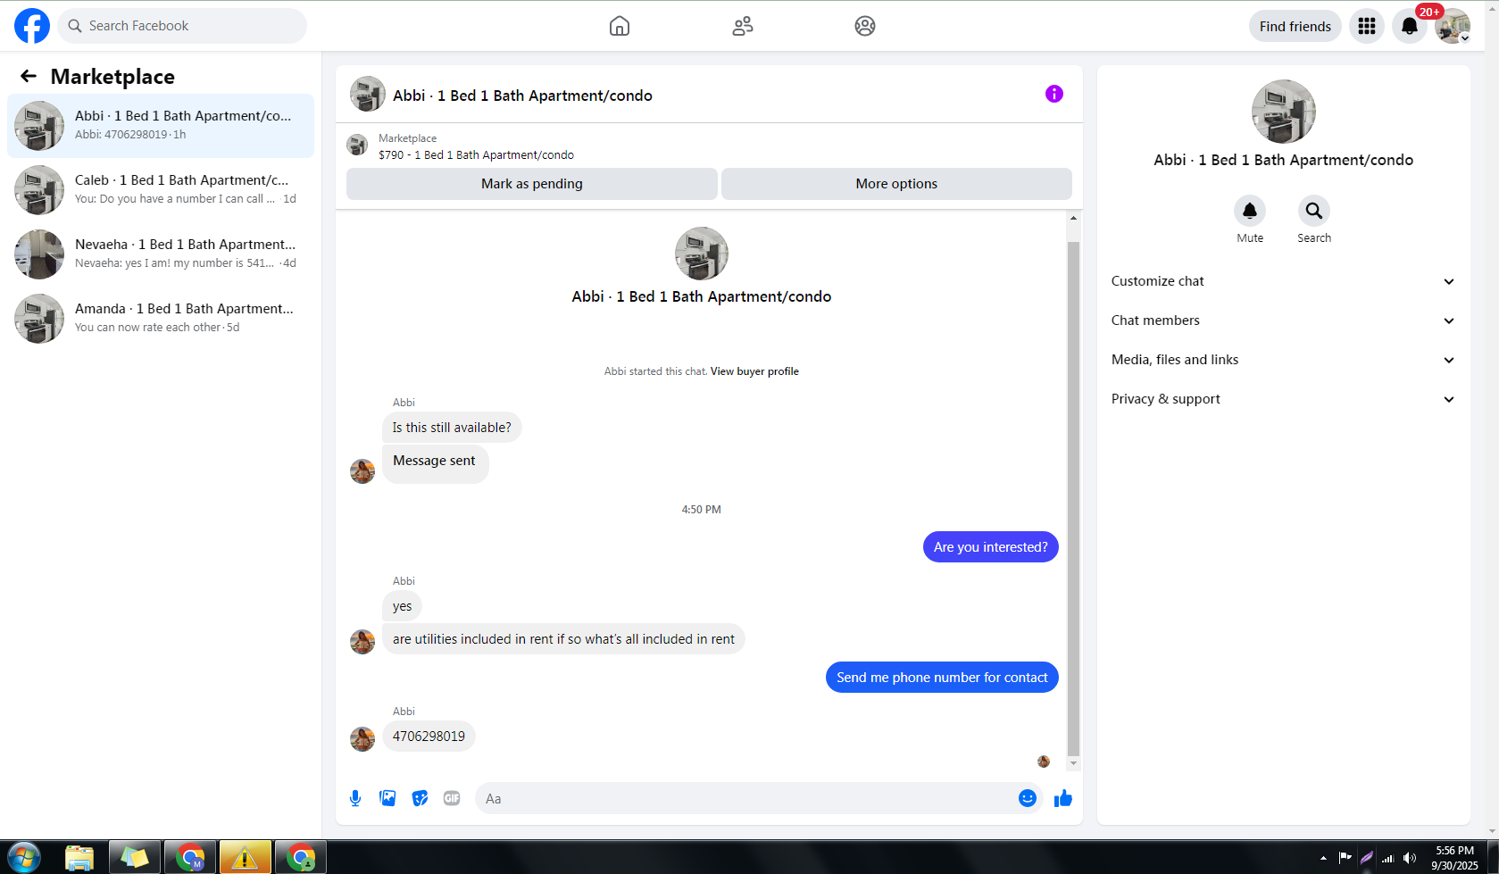Click the large listing photo in details panel
The image size is (1499, 874).
[x=1283, y=112]
